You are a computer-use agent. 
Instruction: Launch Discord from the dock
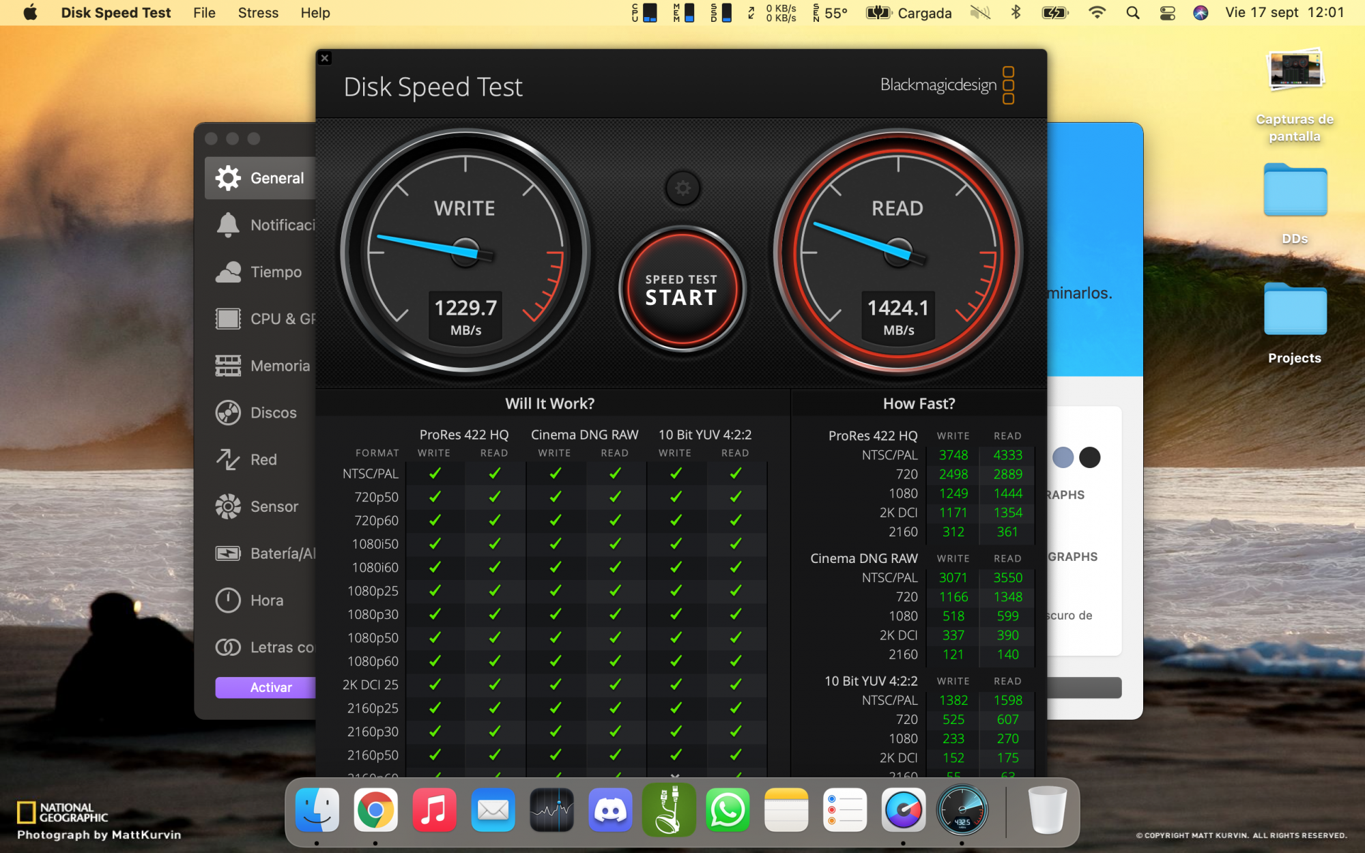(x=610, y=811)
